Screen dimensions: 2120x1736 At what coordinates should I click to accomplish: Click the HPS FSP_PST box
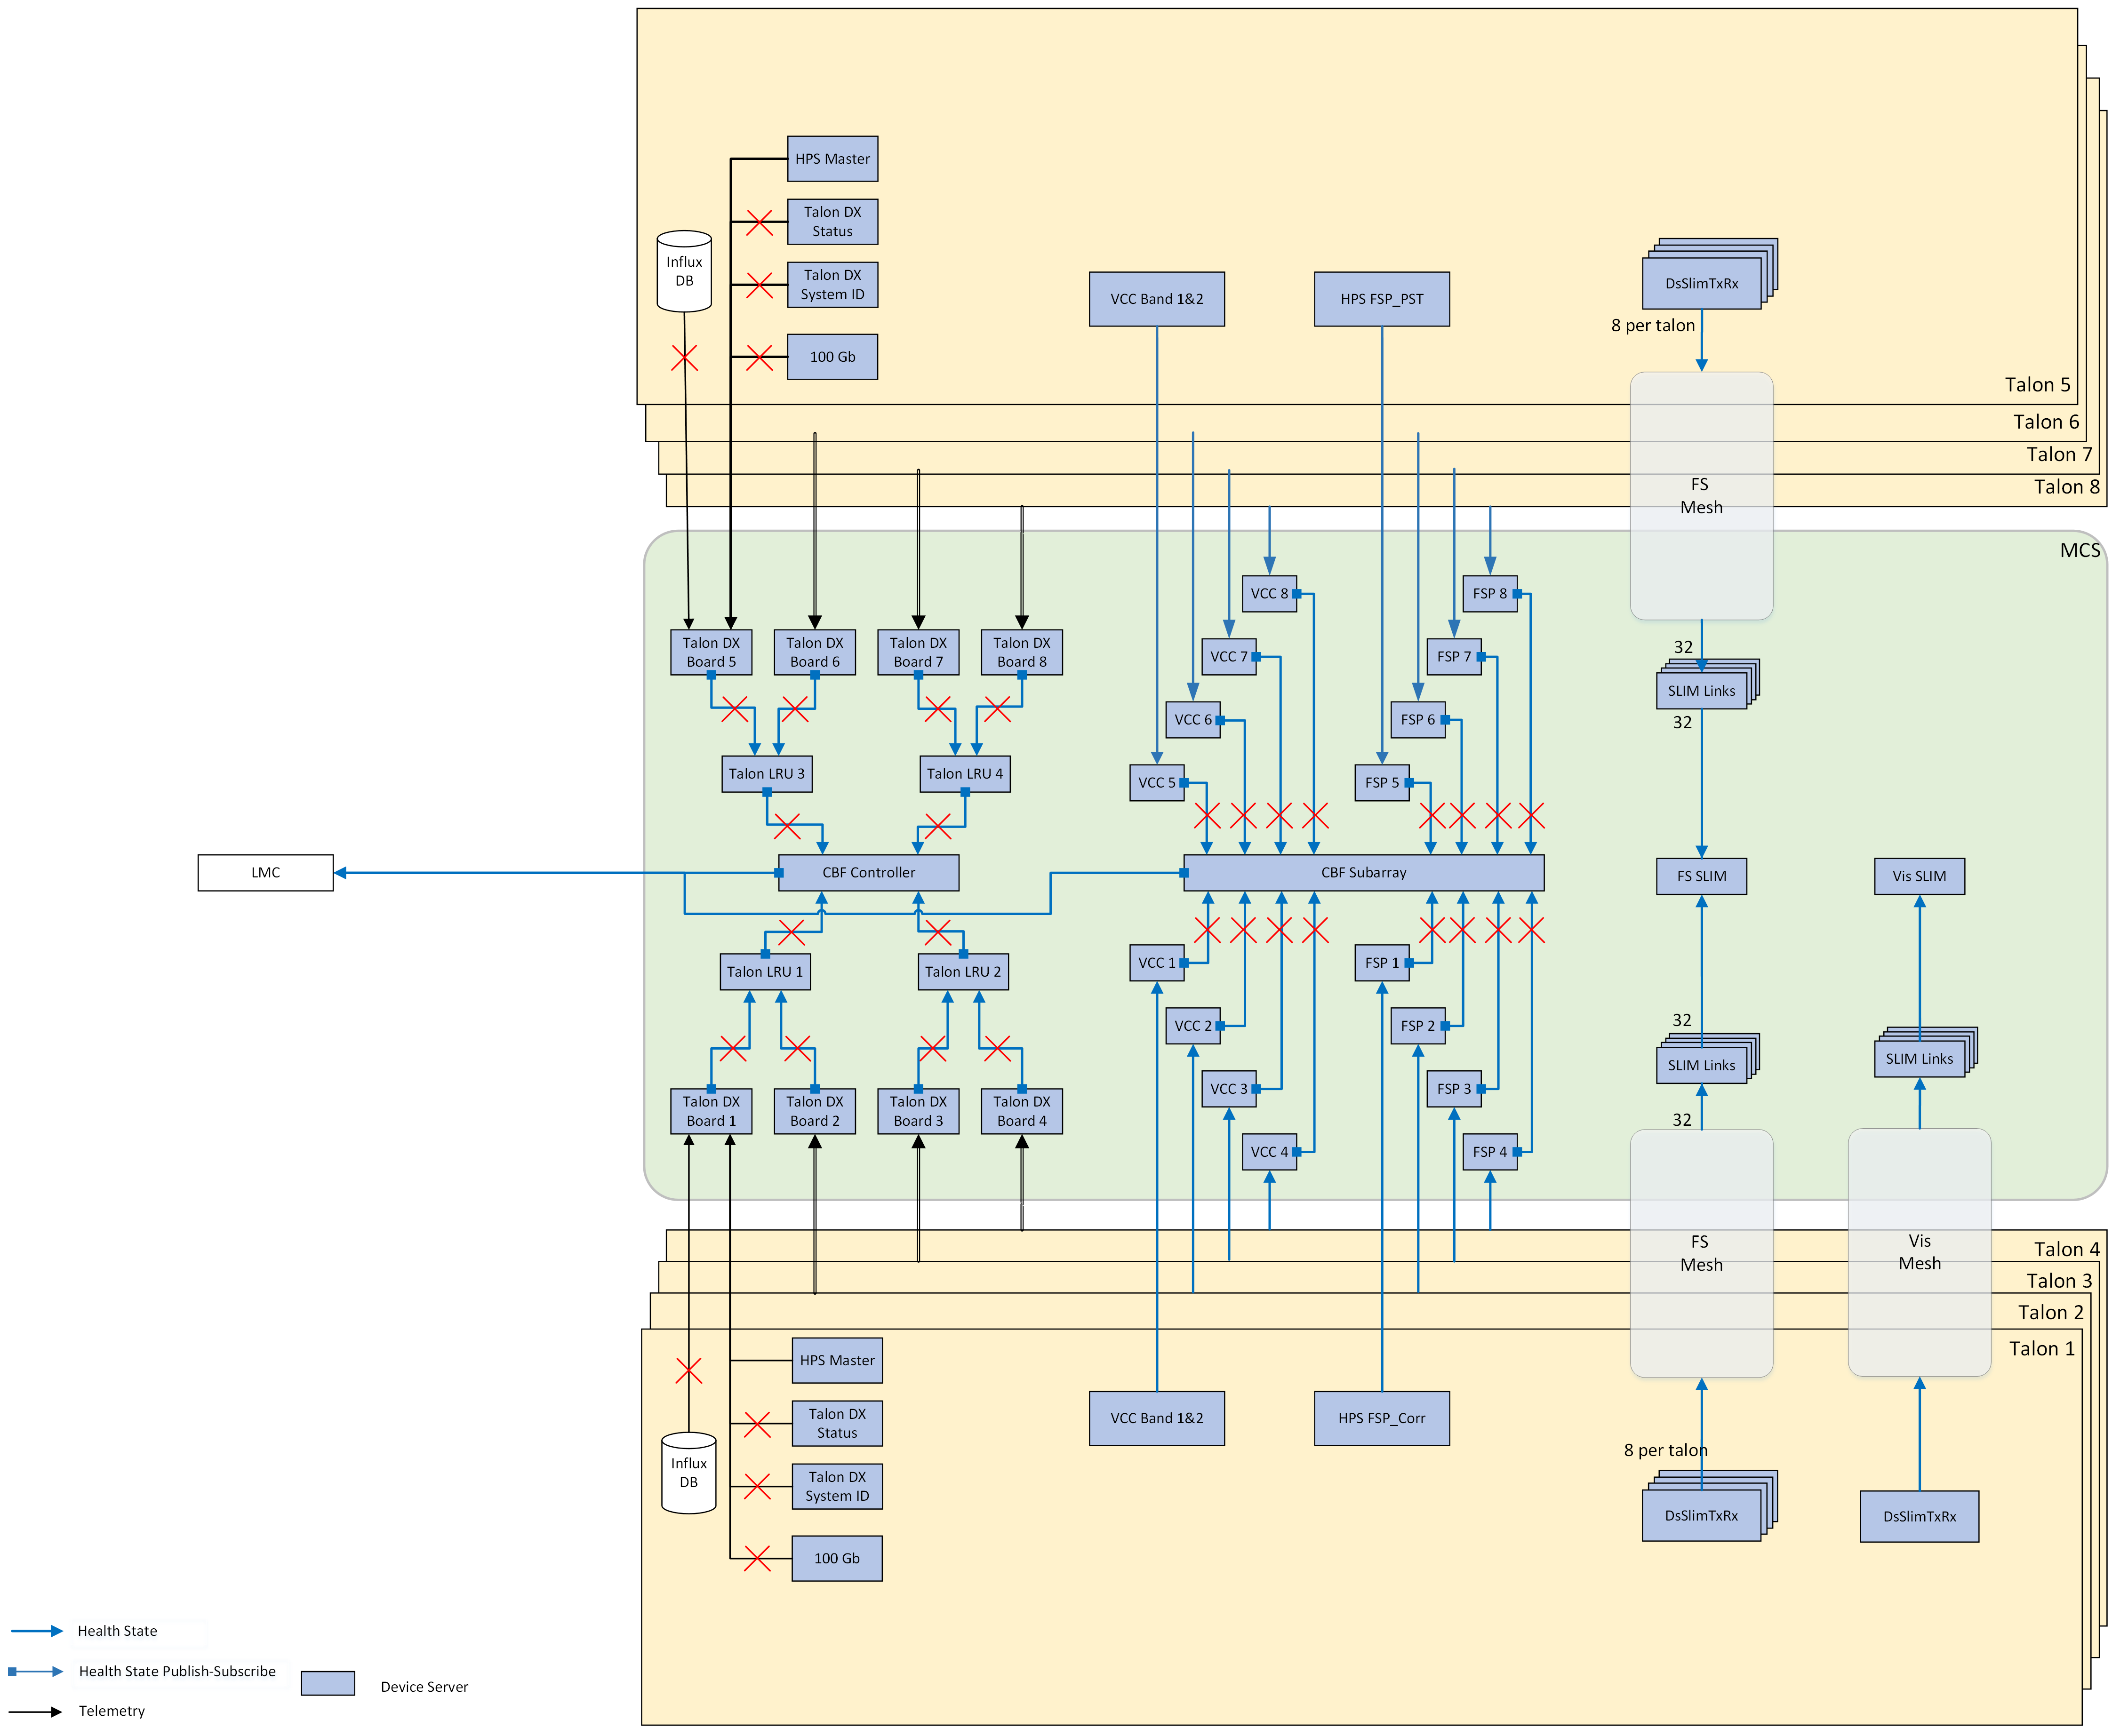1382,299
